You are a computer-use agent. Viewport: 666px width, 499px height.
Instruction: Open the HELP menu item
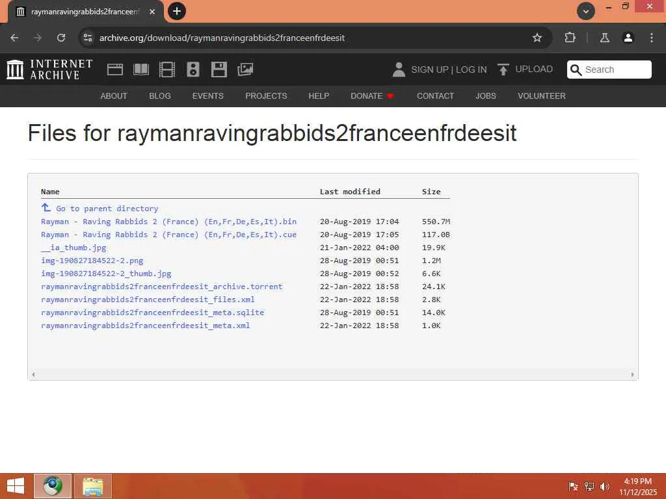(319, 96)
